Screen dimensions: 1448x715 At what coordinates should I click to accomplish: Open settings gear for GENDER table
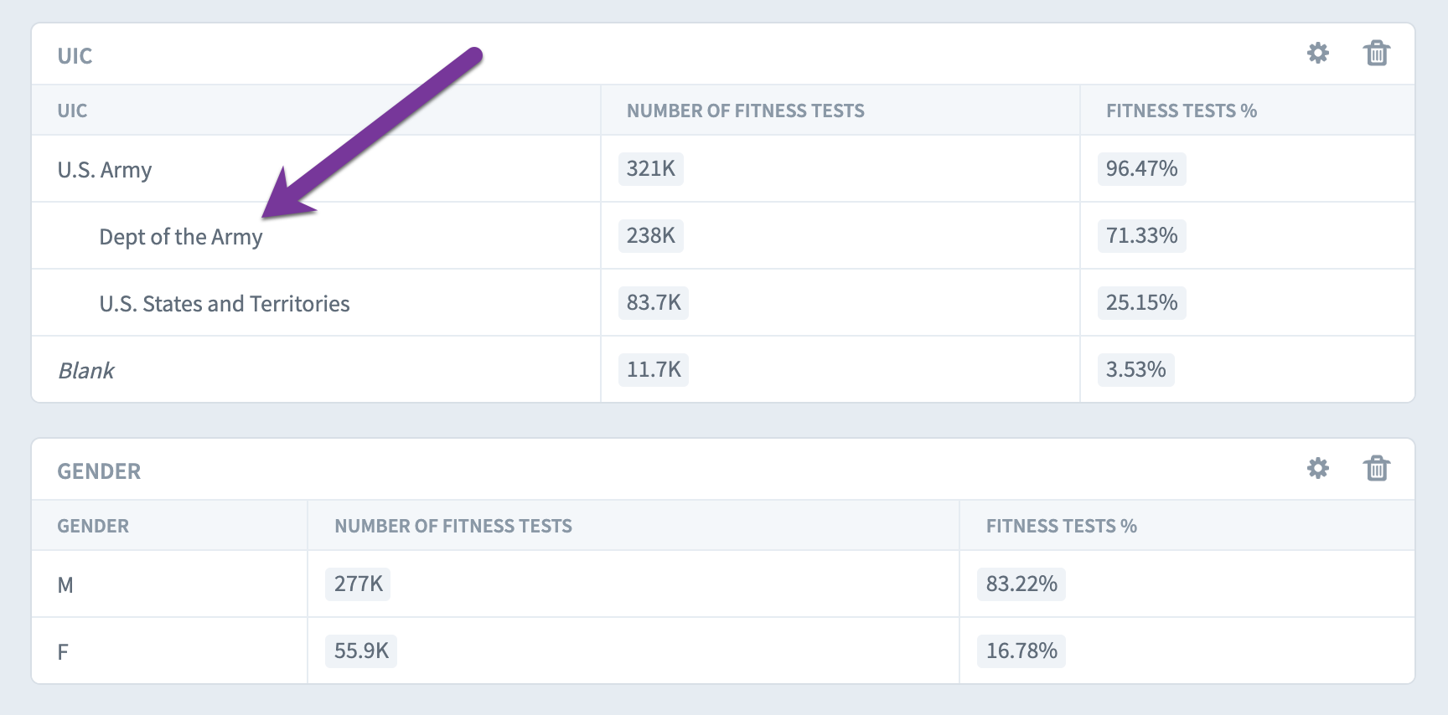(1318, 468)
